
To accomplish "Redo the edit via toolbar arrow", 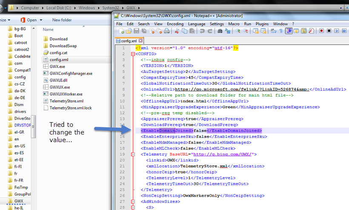I will pyautogui.click(x=210, y=31).
